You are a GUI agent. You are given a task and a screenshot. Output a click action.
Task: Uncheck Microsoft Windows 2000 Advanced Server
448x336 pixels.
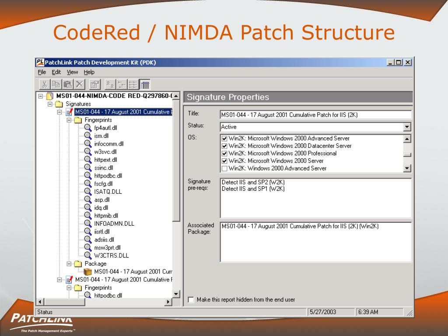pyautogui.click(x=224, y=139)
